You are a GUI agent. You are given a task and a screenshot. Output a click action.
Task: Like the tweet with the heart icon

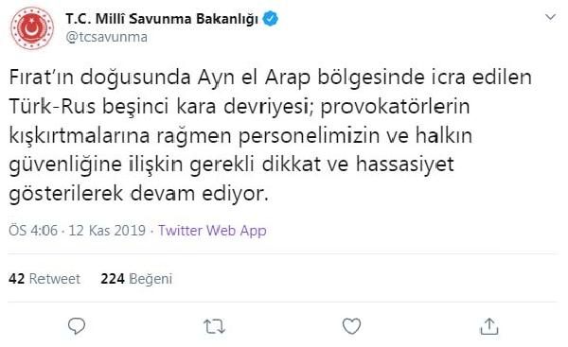pos(351,326)
